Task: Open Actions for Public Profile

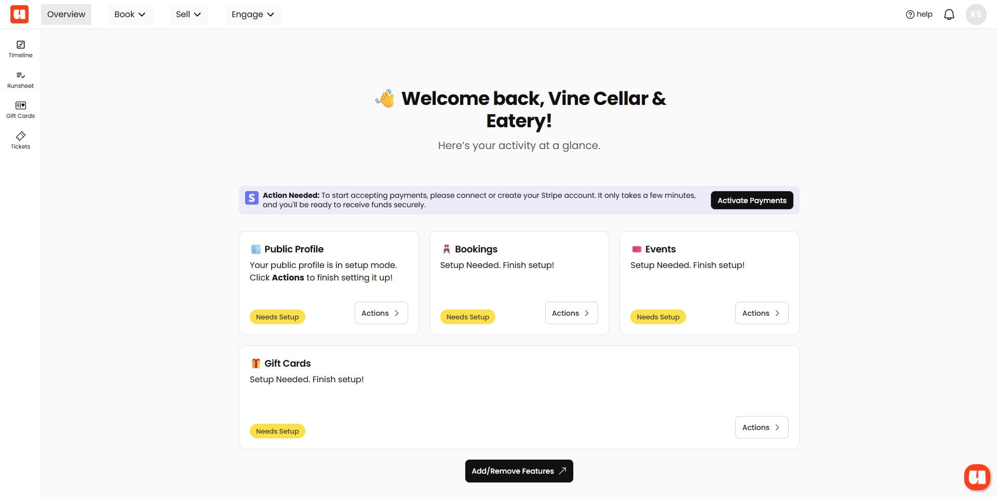Action: [381, 313]
